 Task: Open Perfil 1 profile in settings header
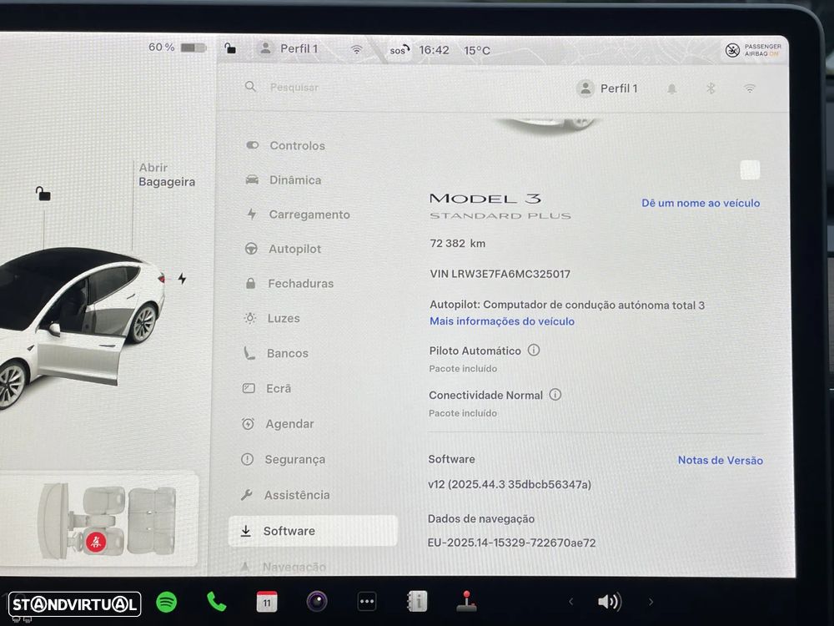click(x=607, y=88)
